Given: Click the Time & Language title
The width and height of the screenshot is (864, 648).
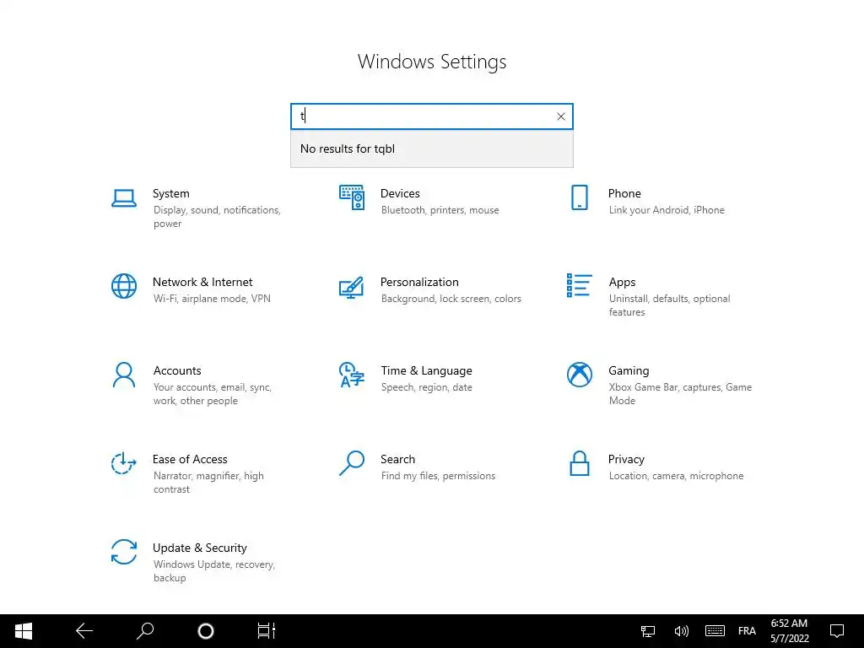Looking at the screenshot, I should coord(426,371).
